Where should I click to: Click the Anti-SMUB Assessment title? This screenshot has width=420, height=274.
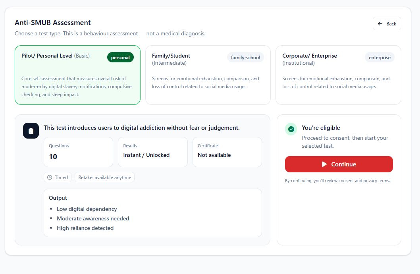click(53, 23)
